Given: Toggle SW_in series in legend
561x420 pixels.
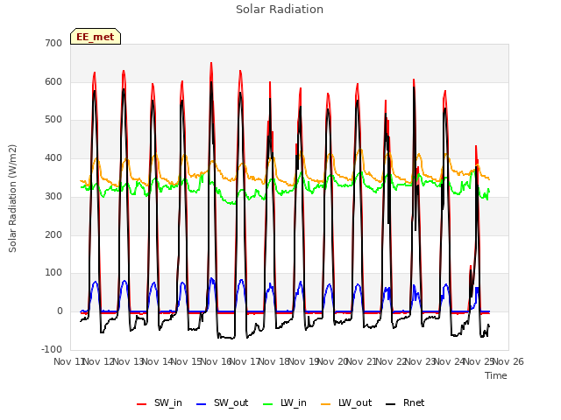Looking at the screenshot, I should 160,402.
